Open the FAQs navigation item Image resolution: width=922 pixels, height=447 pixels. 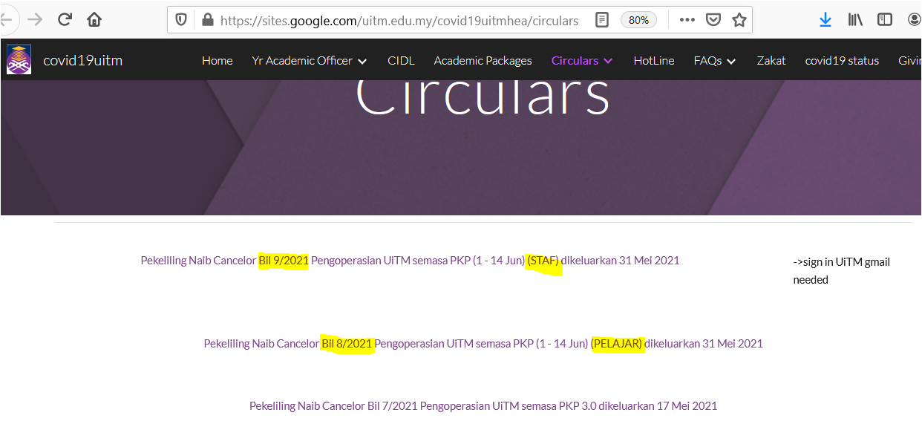tap(708, 61)
